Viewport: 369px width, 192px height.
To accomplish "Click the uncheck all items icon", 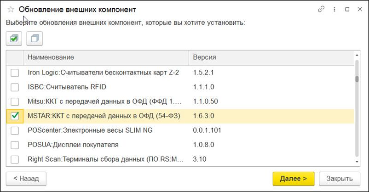I will point(35,39).
